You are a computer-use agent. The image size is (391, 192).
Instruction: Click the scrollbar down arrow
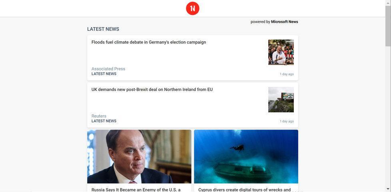(x=388, y=189)
